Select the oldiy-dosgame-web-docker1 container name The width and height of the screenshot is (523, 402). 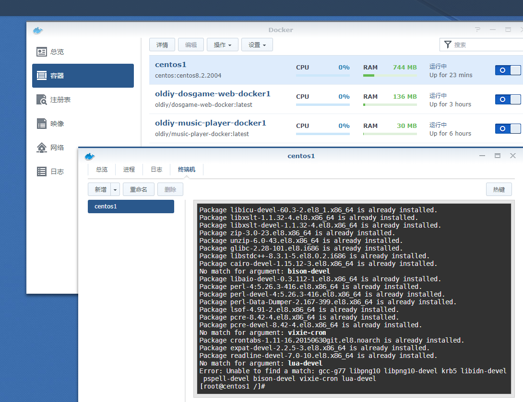pyautogui.click(x=213, y=94)
